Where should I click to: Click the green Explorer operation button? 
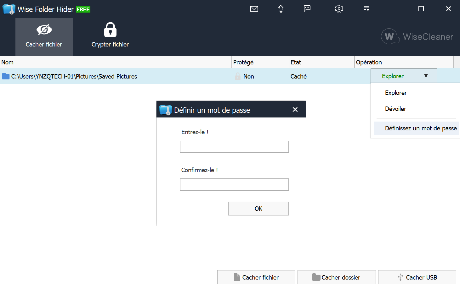tap(393, 76)
